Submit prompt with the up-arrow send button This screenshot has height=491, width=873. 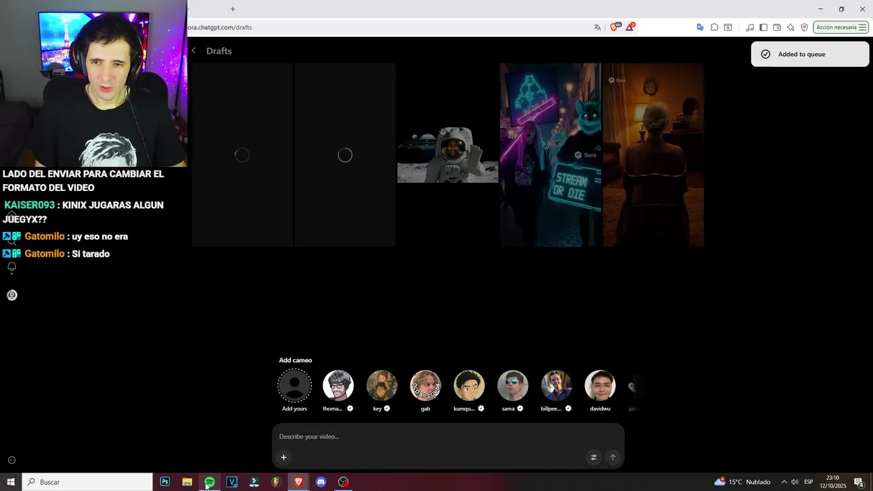[x=612, y=458]
